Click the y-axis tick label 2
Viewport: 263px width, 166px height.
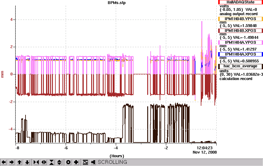(x=12, y=47)
